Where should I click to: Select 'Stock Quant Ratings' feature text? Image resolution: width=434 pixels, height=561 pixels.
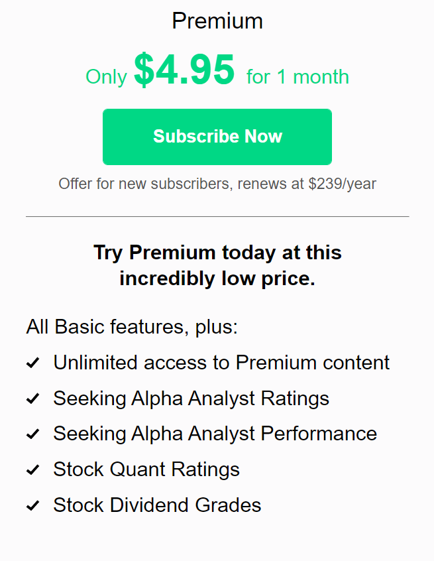tap(146, 469)
